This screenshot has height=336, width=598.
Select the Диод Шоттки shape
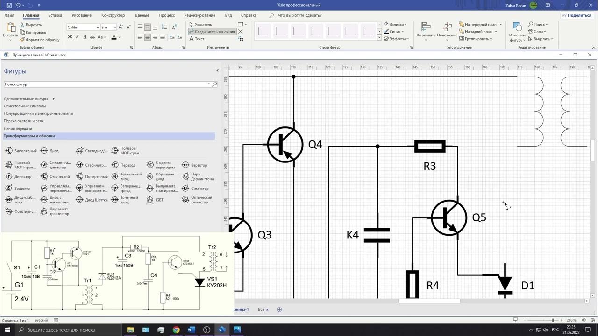coord(92,200)
